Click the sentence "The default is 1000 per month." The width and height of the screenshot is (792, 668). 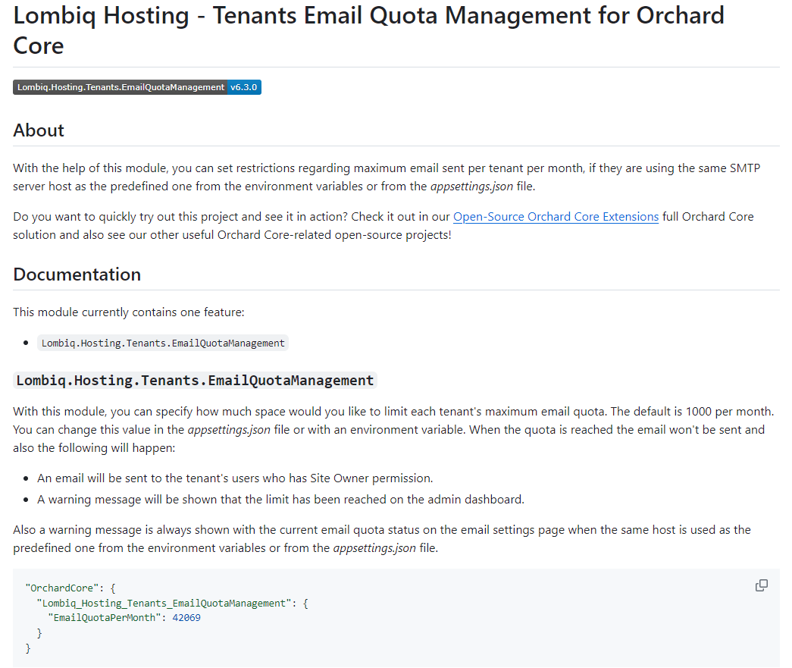pyautogui.click(x=692, y=411)
